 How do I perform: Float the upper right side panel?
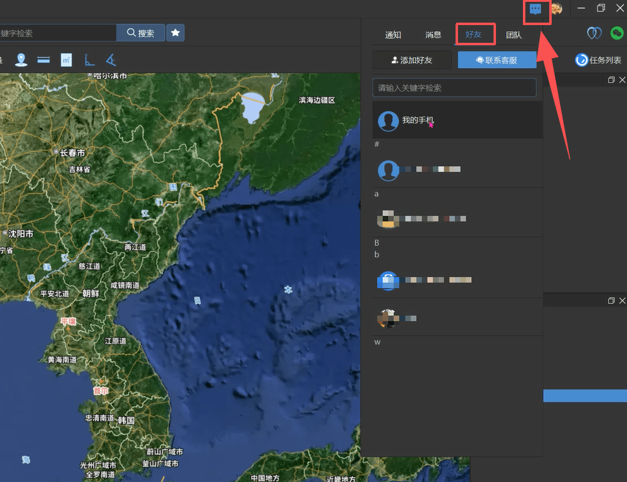click(611, 80)
